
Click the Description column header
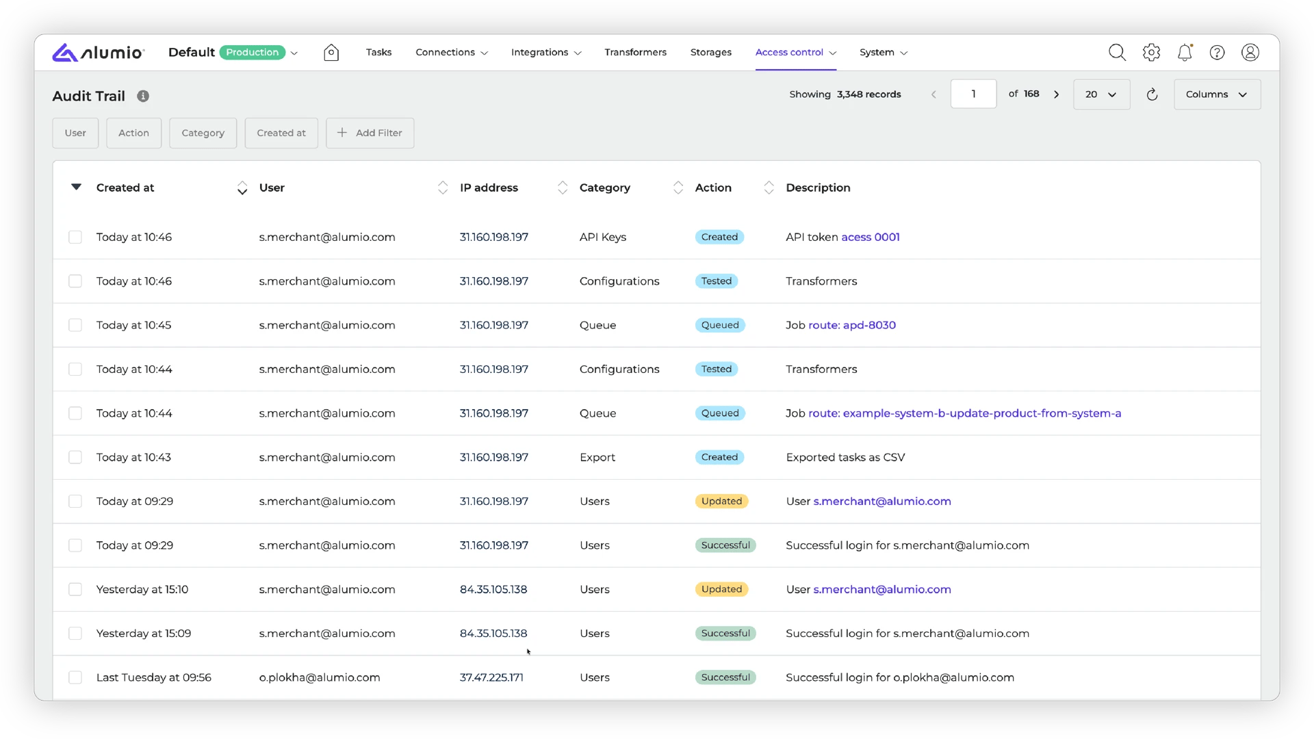[818, 188]
